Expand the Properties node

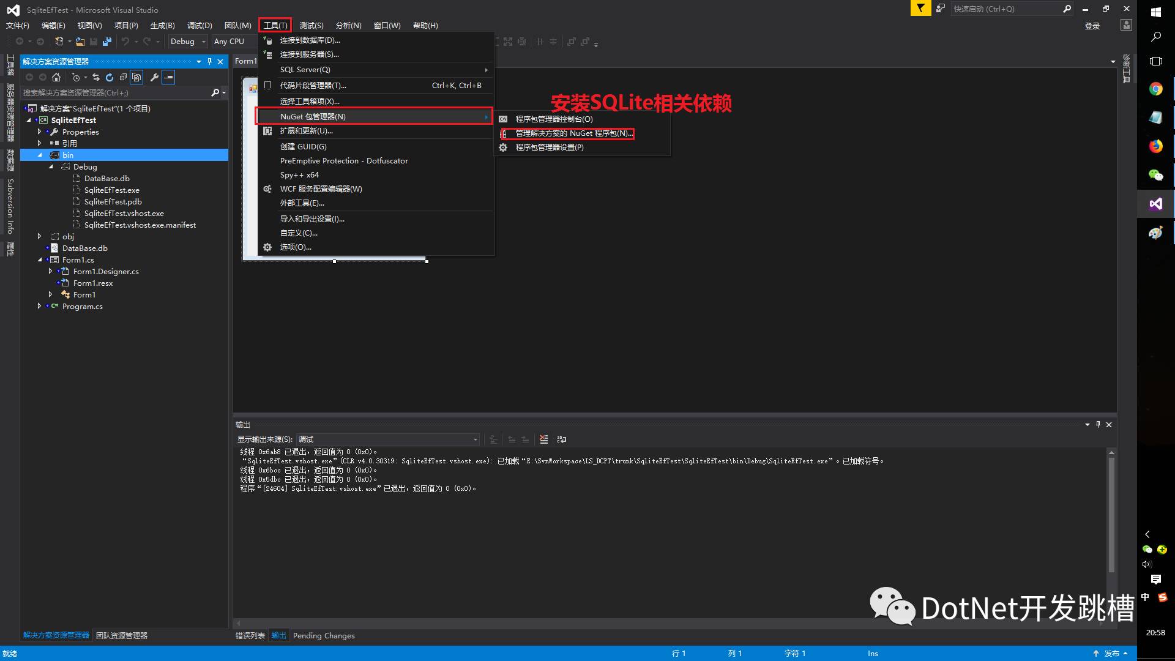point(40,132)
